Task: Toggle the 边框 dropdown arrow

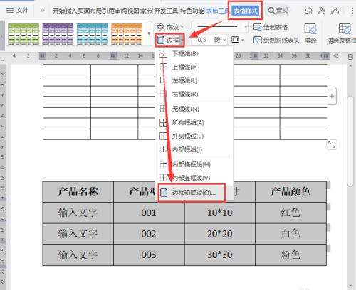Action: [182, 41]
